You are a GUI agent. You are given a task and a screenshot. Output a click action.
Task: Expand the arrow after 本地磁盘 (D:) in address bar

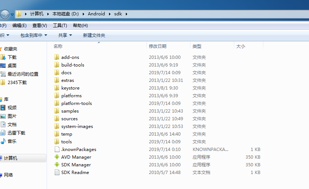pyautogui.click(x=83, y=14)
